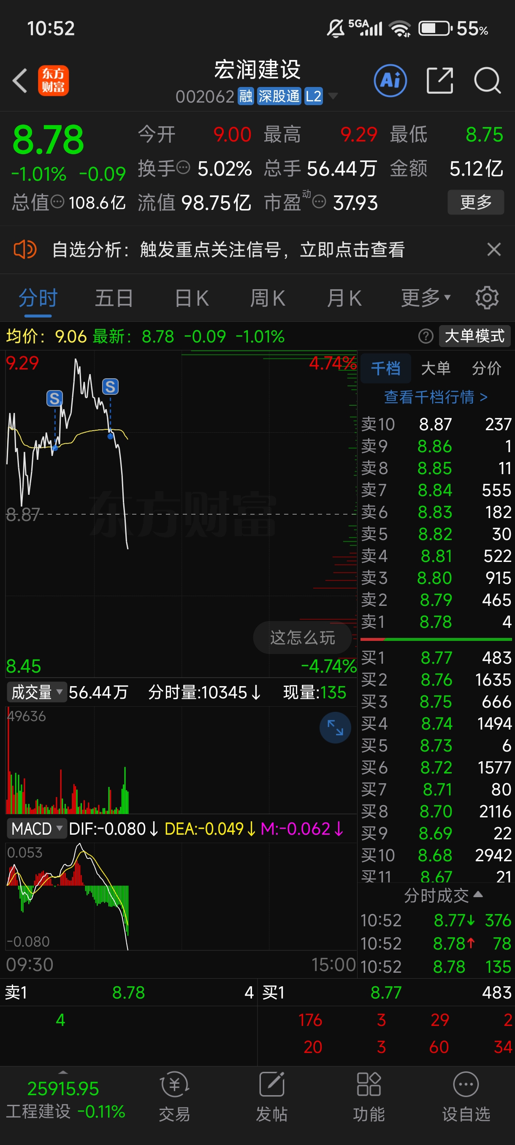515x1145 pixels.
Task: Open 查看千档行情 link
Action: tap(436, 397)
